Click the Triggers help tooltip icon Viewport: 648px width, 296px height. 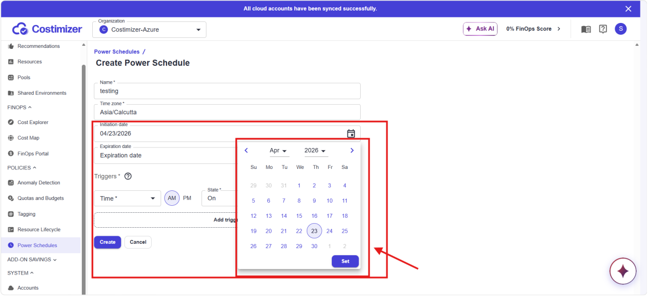click(x=128, y=176)
